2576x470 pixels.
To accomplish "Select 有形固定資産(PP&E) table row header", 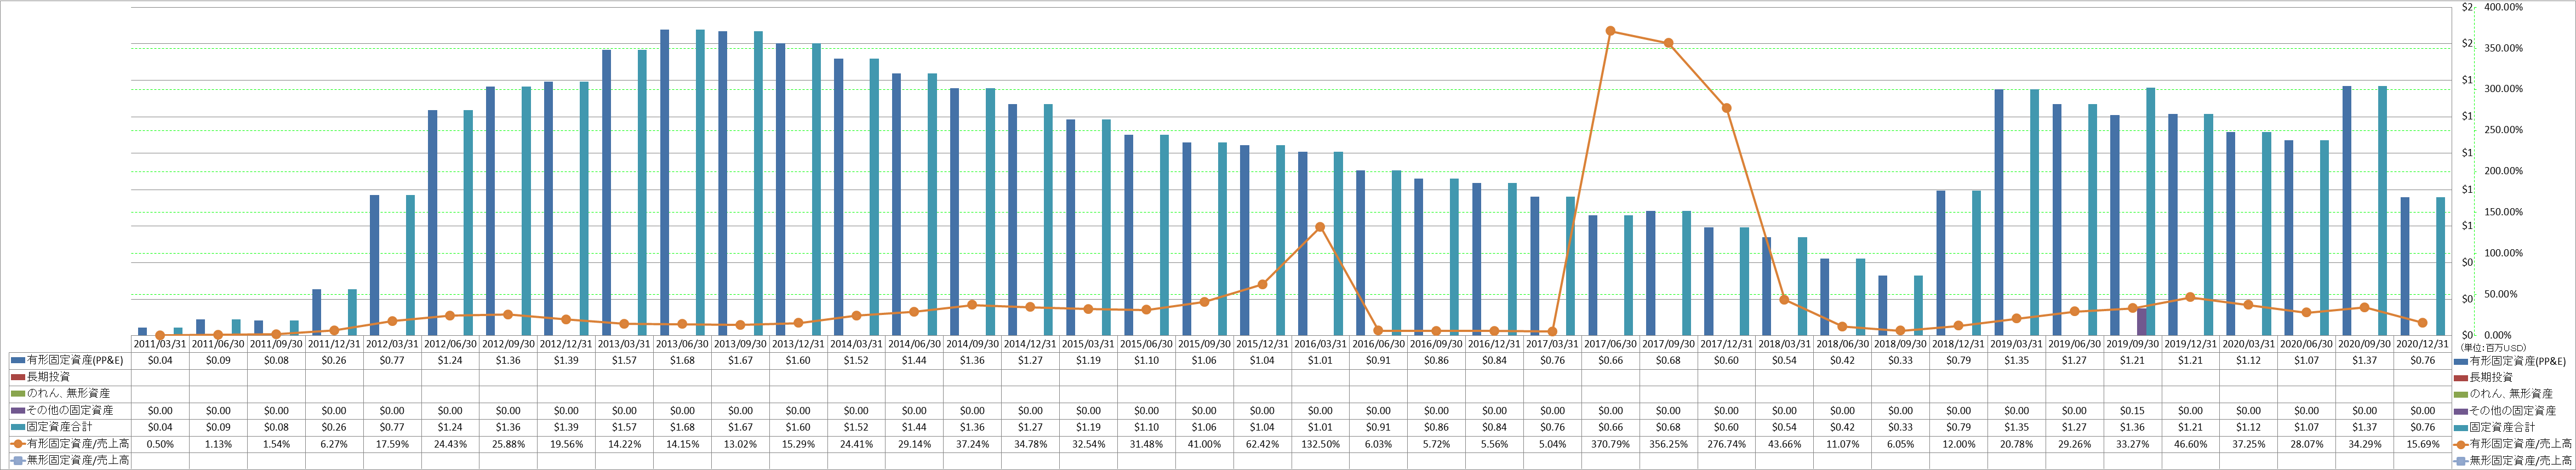I will (x=75, y=360).
